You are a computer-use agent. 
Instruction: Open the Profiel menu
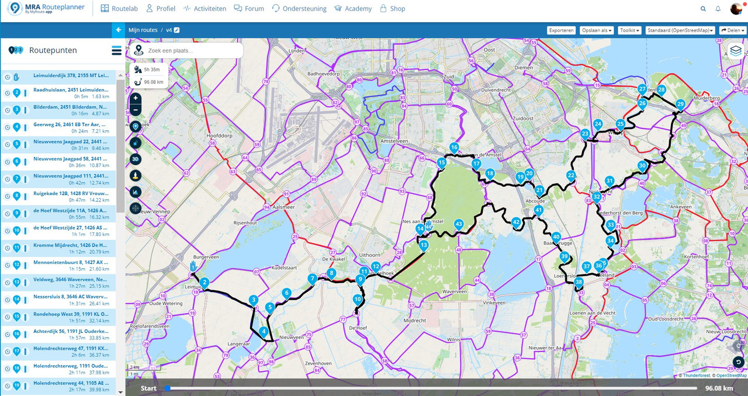(161, 9)
